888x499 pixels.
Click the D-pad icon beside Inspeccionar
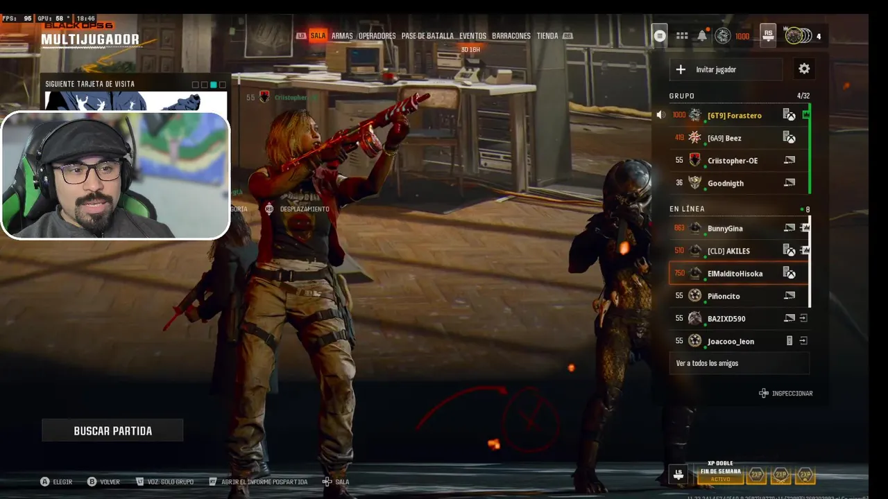(x=764, y=393)
